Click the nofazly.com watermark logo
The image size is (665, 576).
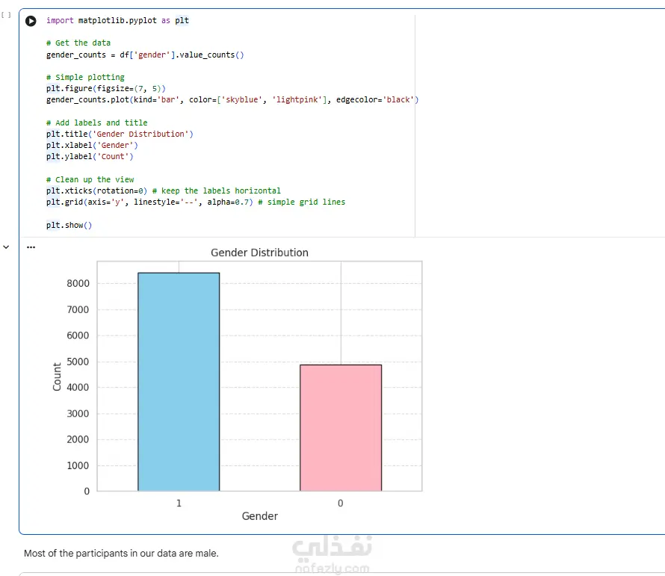tap(332, 555)
